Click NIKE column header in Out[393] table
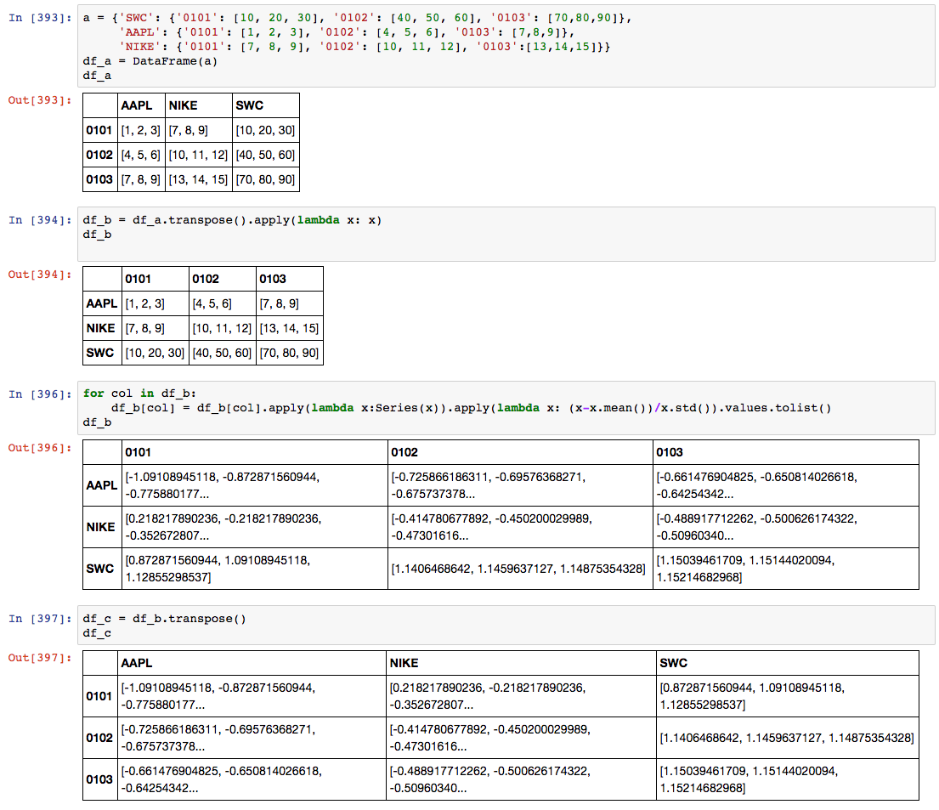This screenshot has height=810, width=939. pos(198,105)
